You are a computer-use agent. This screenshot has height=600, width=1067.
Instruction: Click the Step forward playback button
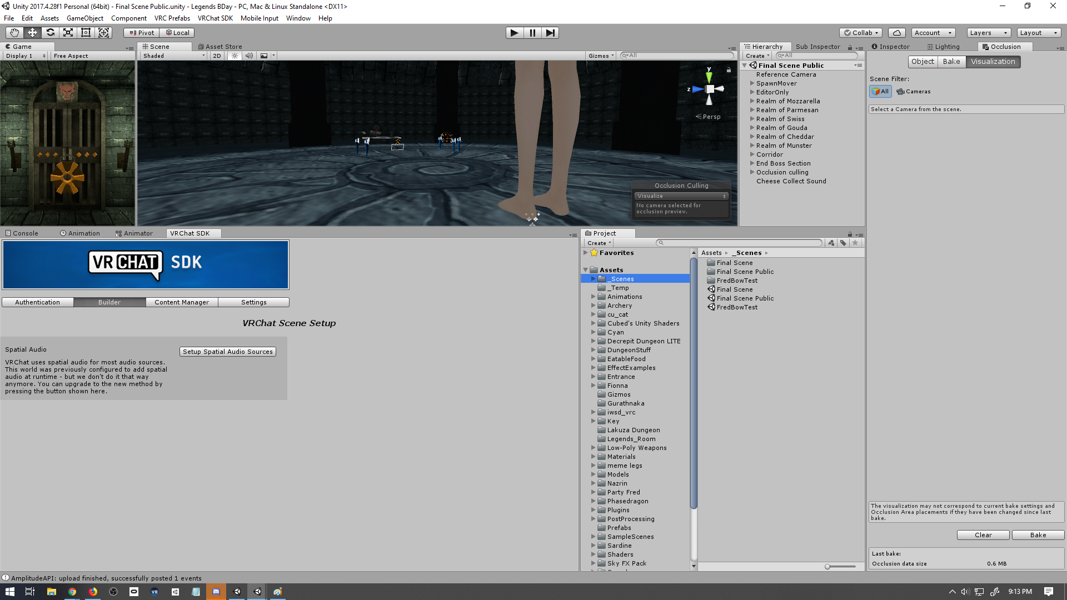click(x=550, y=33)
